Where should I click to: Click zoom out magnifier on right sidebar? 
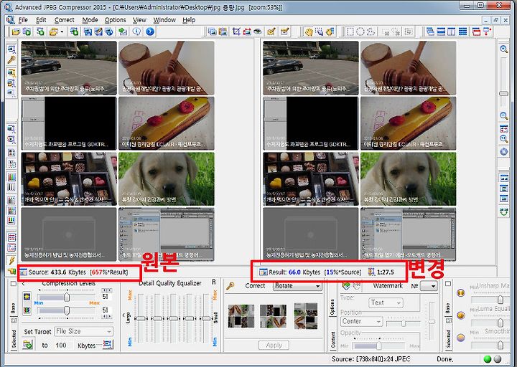503,116
